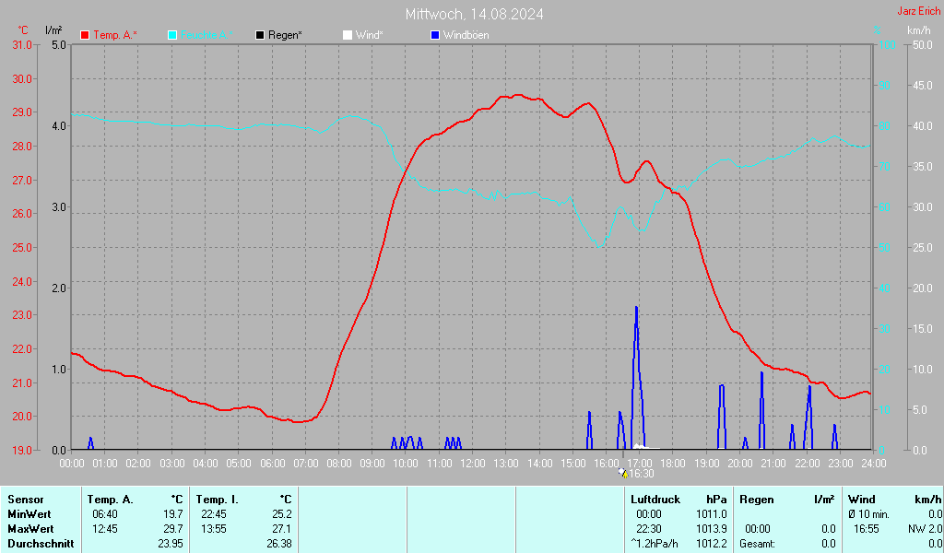This screenshot has height=553, width=944.
Task: Click the 'km/h' axis unit above the chart
Action: point(919,30)
